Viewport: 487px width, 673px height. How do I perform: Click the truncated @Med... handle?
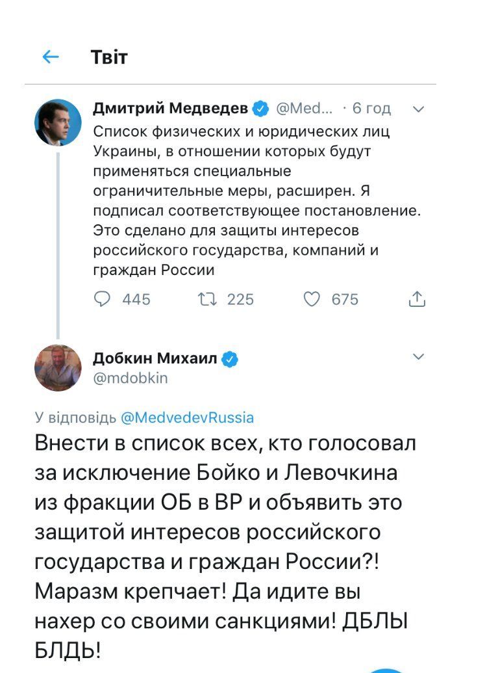click(304, 109)
